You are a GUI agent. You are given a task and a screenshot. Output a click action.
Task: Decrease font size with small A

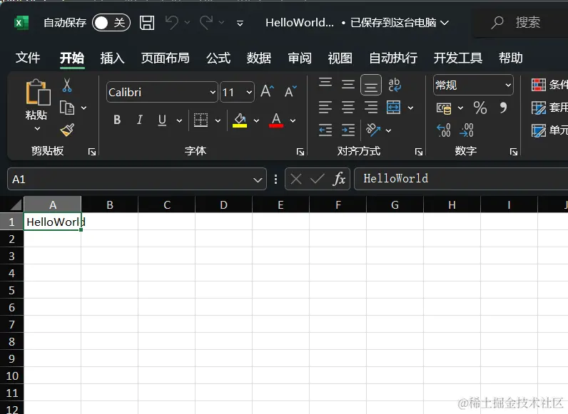290,91
